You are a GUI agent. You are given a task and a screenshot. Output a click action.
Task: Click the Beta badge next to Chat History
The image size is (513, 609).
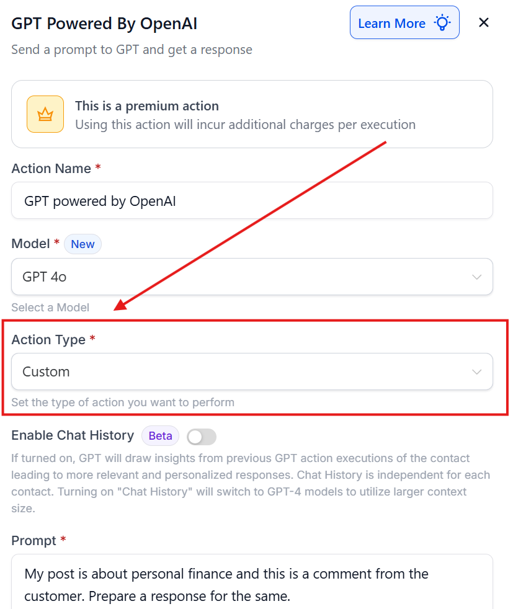(160, 436)
